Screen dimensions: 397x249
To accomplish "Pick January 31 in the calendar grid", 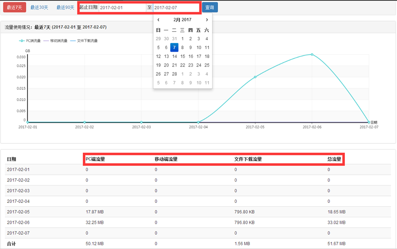I will [x=174, y=39].
